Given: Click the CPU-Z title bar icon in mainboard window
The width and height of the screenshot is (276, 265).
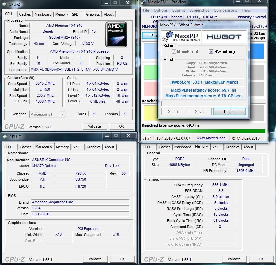Looking at the screenshot, I should coord(5,137).
